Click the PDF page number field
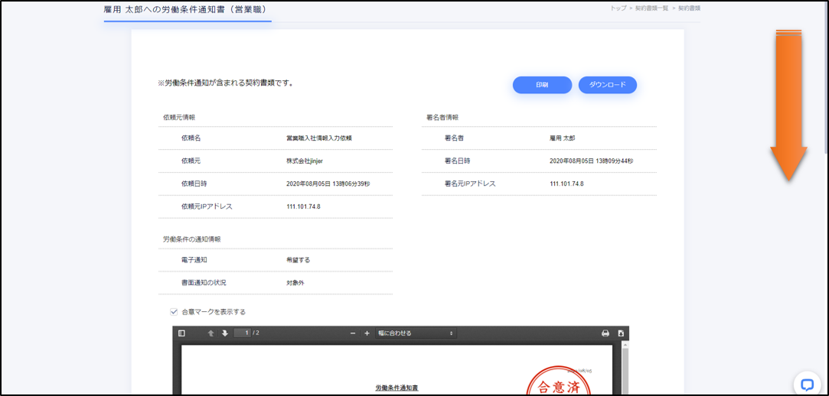This screenshot has height=396, width=829. pyautogui.click(x=242, y=333)
